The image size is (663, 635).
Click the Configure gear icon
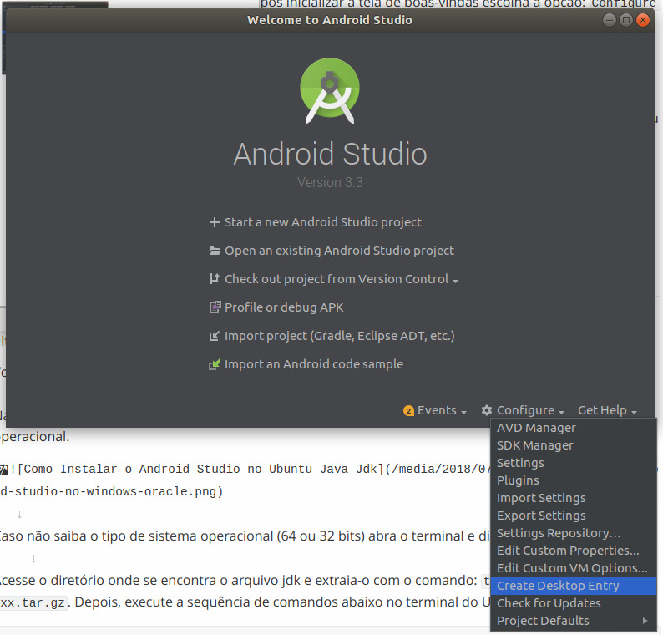coord(487,410)
